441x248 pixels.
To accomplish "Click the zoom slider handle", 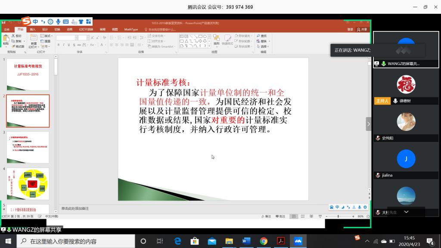I will click(x=339, y=217).
